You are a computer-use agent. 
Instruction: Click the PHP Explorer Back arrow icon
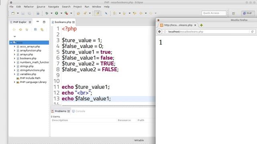[14, 30]
